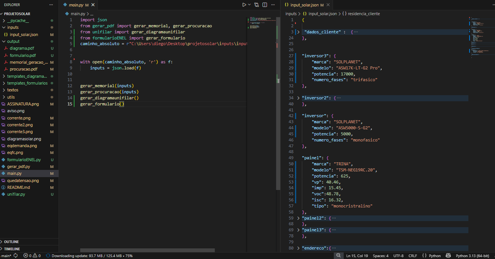495x259 pixels.
Task: Split the editor right
Action: point(265,5)
